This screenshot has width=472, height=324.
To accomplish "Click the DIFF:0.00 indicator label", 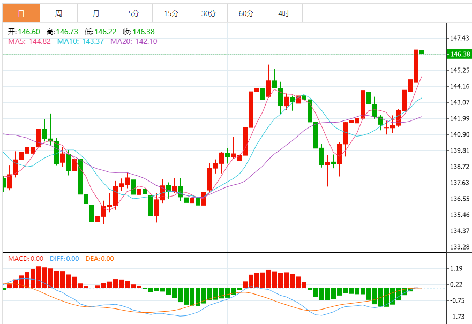I will (64, 259).
